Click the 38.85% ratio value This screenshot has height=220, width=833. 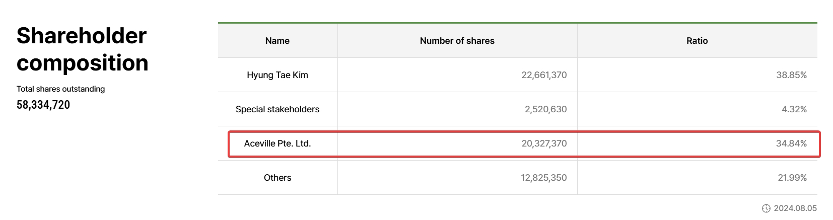coord(791,75)
